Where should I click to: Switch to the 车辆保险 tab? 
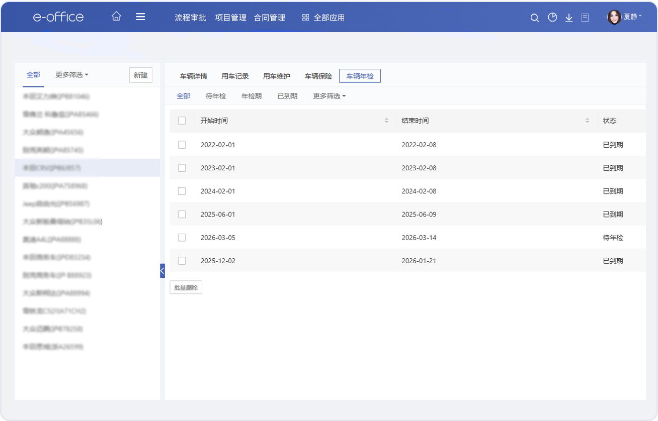[x=318, y=76]
